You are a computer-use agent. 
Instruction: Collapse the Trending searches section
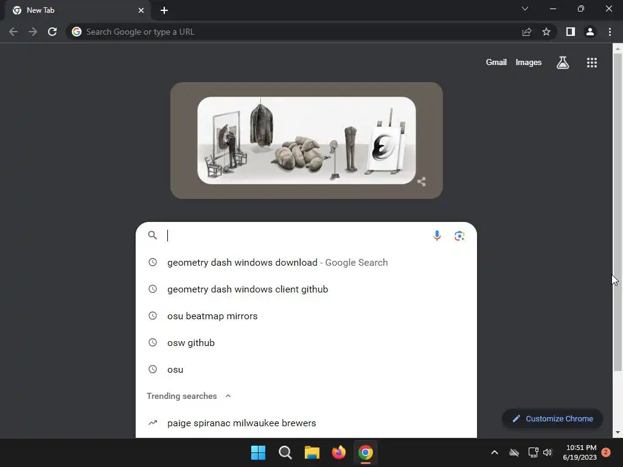[x=228, y=396]
